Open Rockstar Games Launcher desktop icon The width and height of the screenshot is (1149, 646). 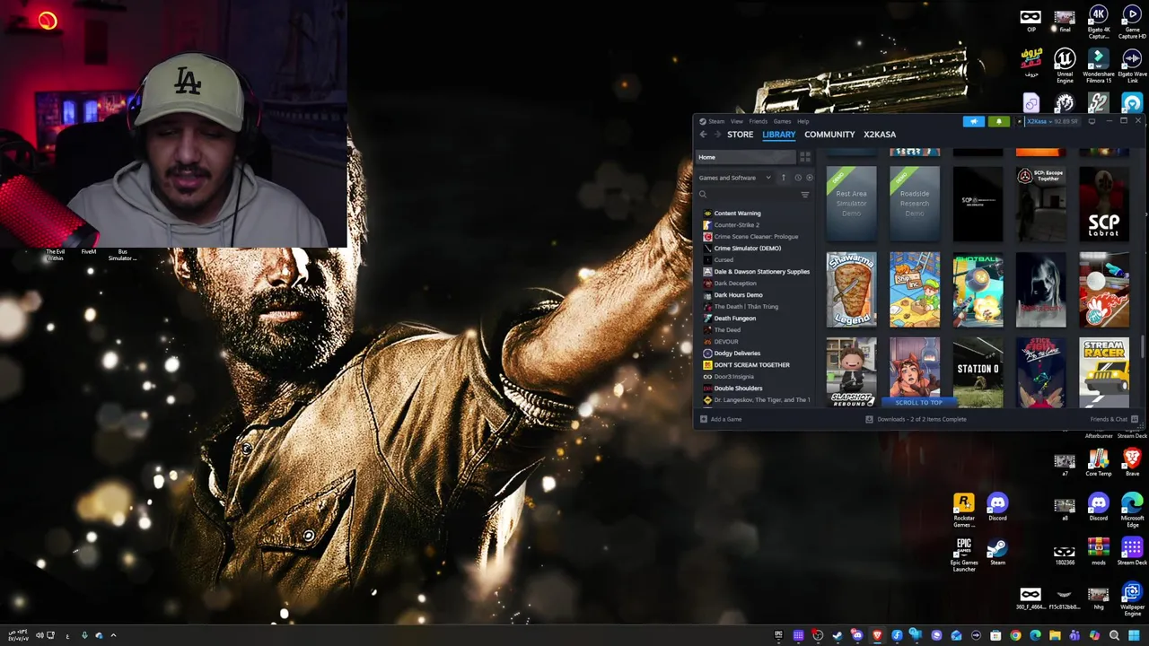[x=964, y=510]
